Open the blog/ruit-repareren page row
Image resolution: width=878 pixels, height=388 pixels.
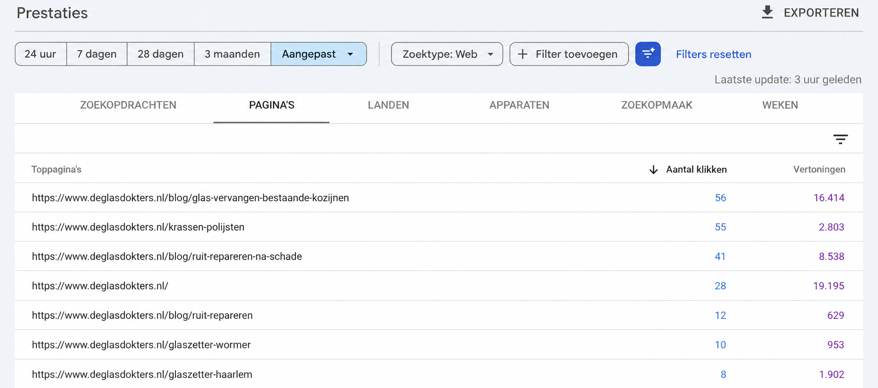pos(439,315)
